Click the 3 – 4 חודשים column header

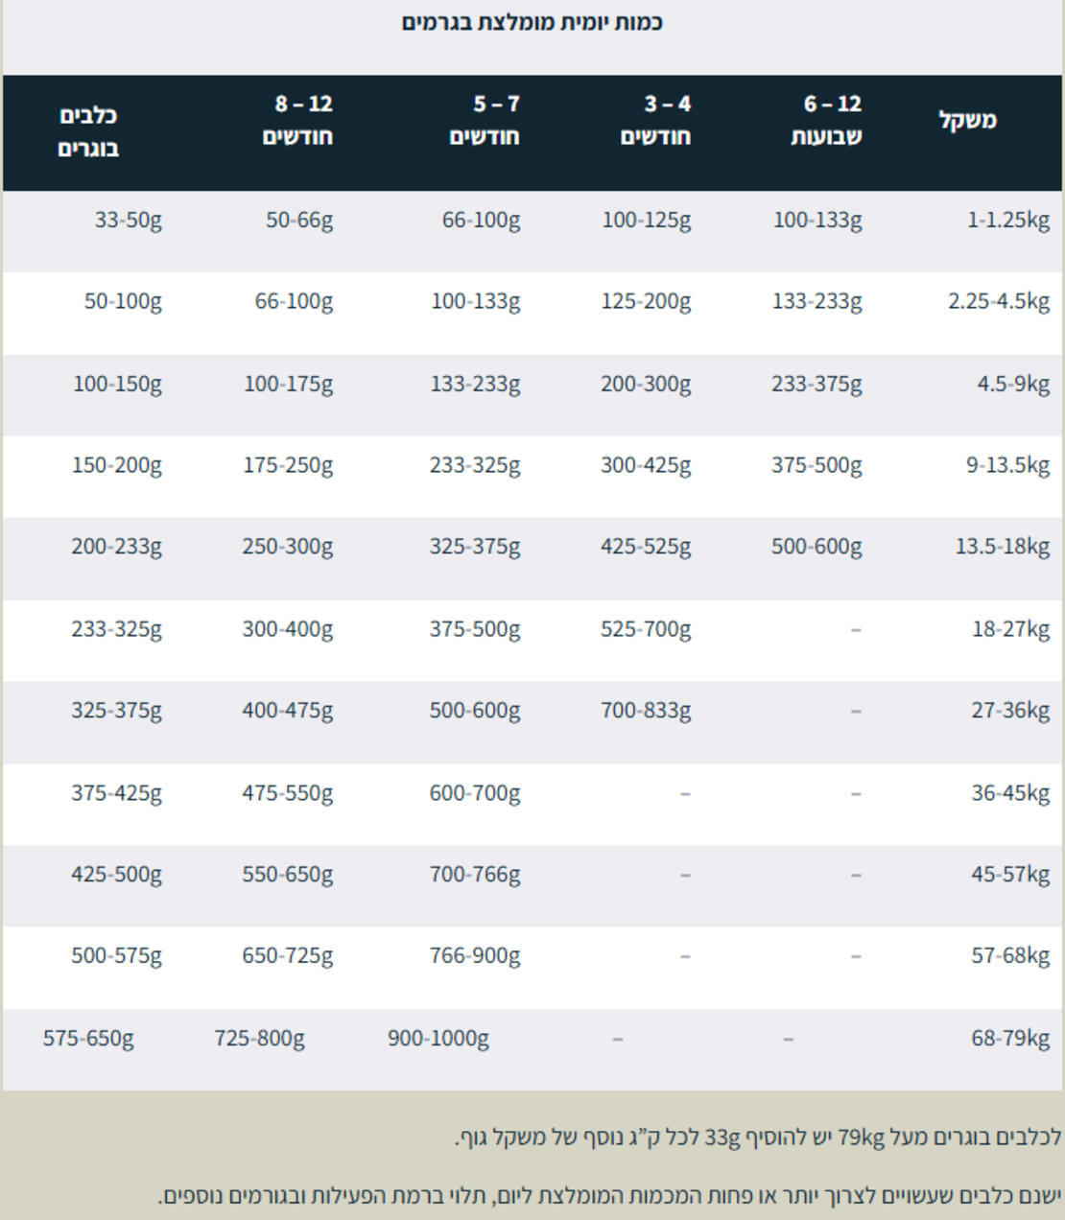click(655, 121)
